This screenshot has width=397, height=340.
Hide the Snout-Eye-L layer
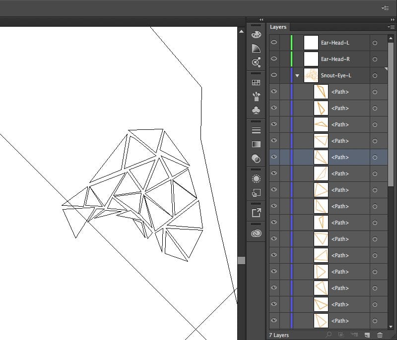tap(274, 75)
